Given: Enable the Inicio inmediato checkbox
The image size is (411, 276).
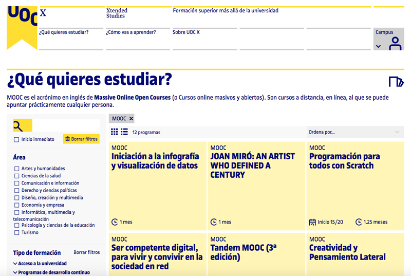Looking at the screenshot, I should (16, 140).
